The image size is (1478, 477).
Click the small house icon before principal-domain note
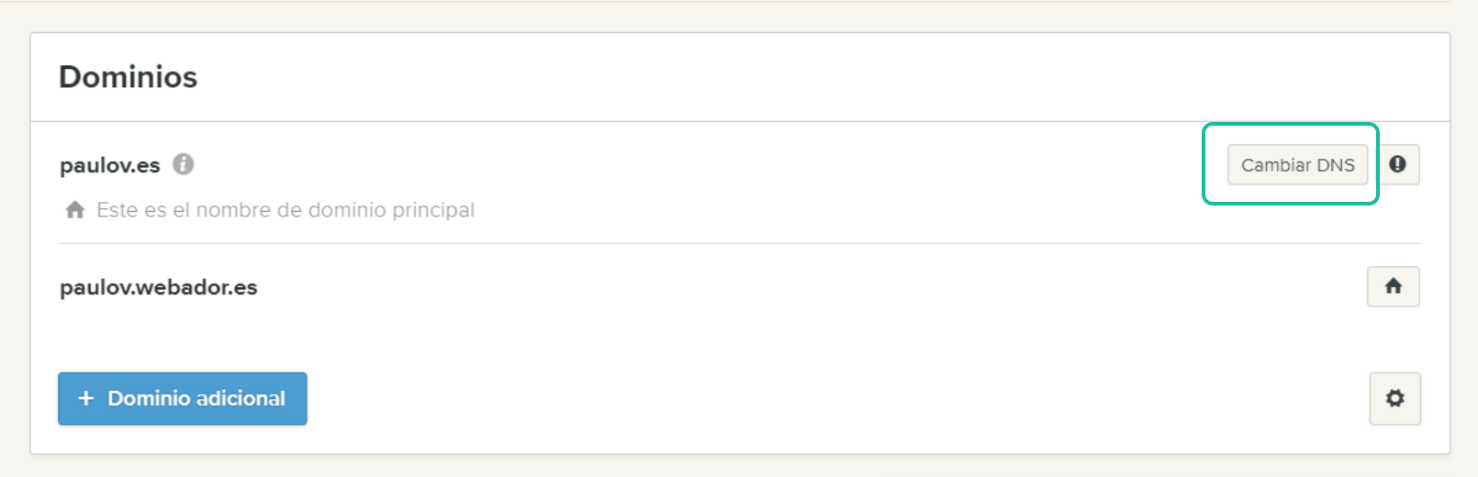(x=75, y=210)
